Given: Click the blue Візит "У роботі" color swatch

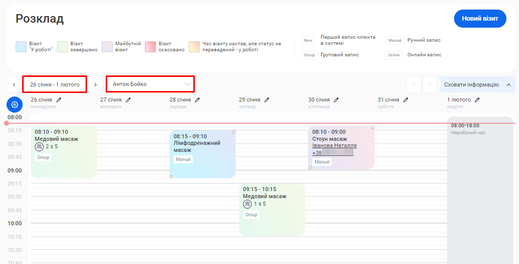Looking at the screenshot, I should [21, 47].
